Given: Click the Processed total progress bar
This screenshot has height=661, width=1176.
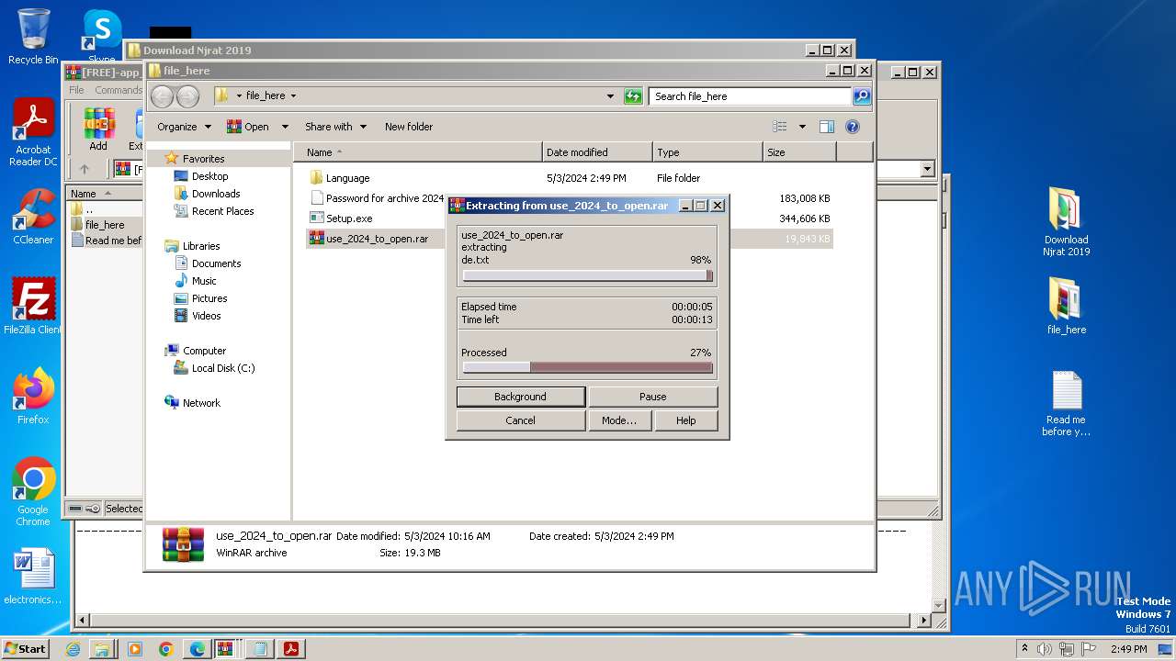Looking at the screenshot, I should tap(587, 367).
